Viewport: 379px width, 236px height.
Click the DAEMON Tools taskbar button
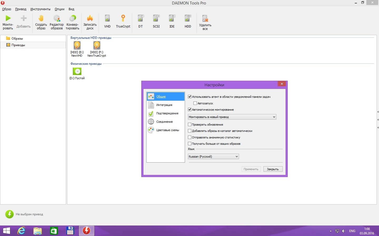[87, 231]
